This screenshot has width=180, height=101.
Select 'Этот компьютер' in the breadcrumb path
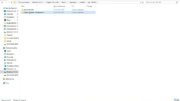pyautogui.click(x=24, y=2)
